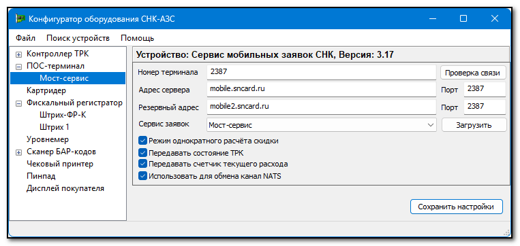Click the Порт field next to Адрес сервера
This screenshot has width=520, height=246.
click(x=485, y=89)
